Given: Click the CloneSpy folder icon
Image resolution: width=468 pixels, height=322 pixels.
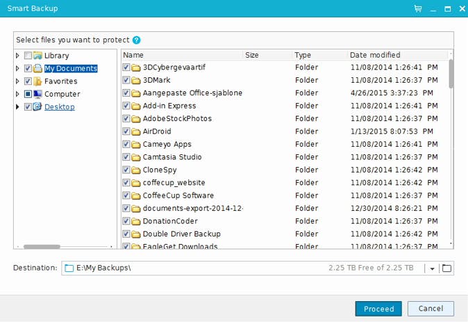Looking at the screenshot, I should click(x=136, y=170).
